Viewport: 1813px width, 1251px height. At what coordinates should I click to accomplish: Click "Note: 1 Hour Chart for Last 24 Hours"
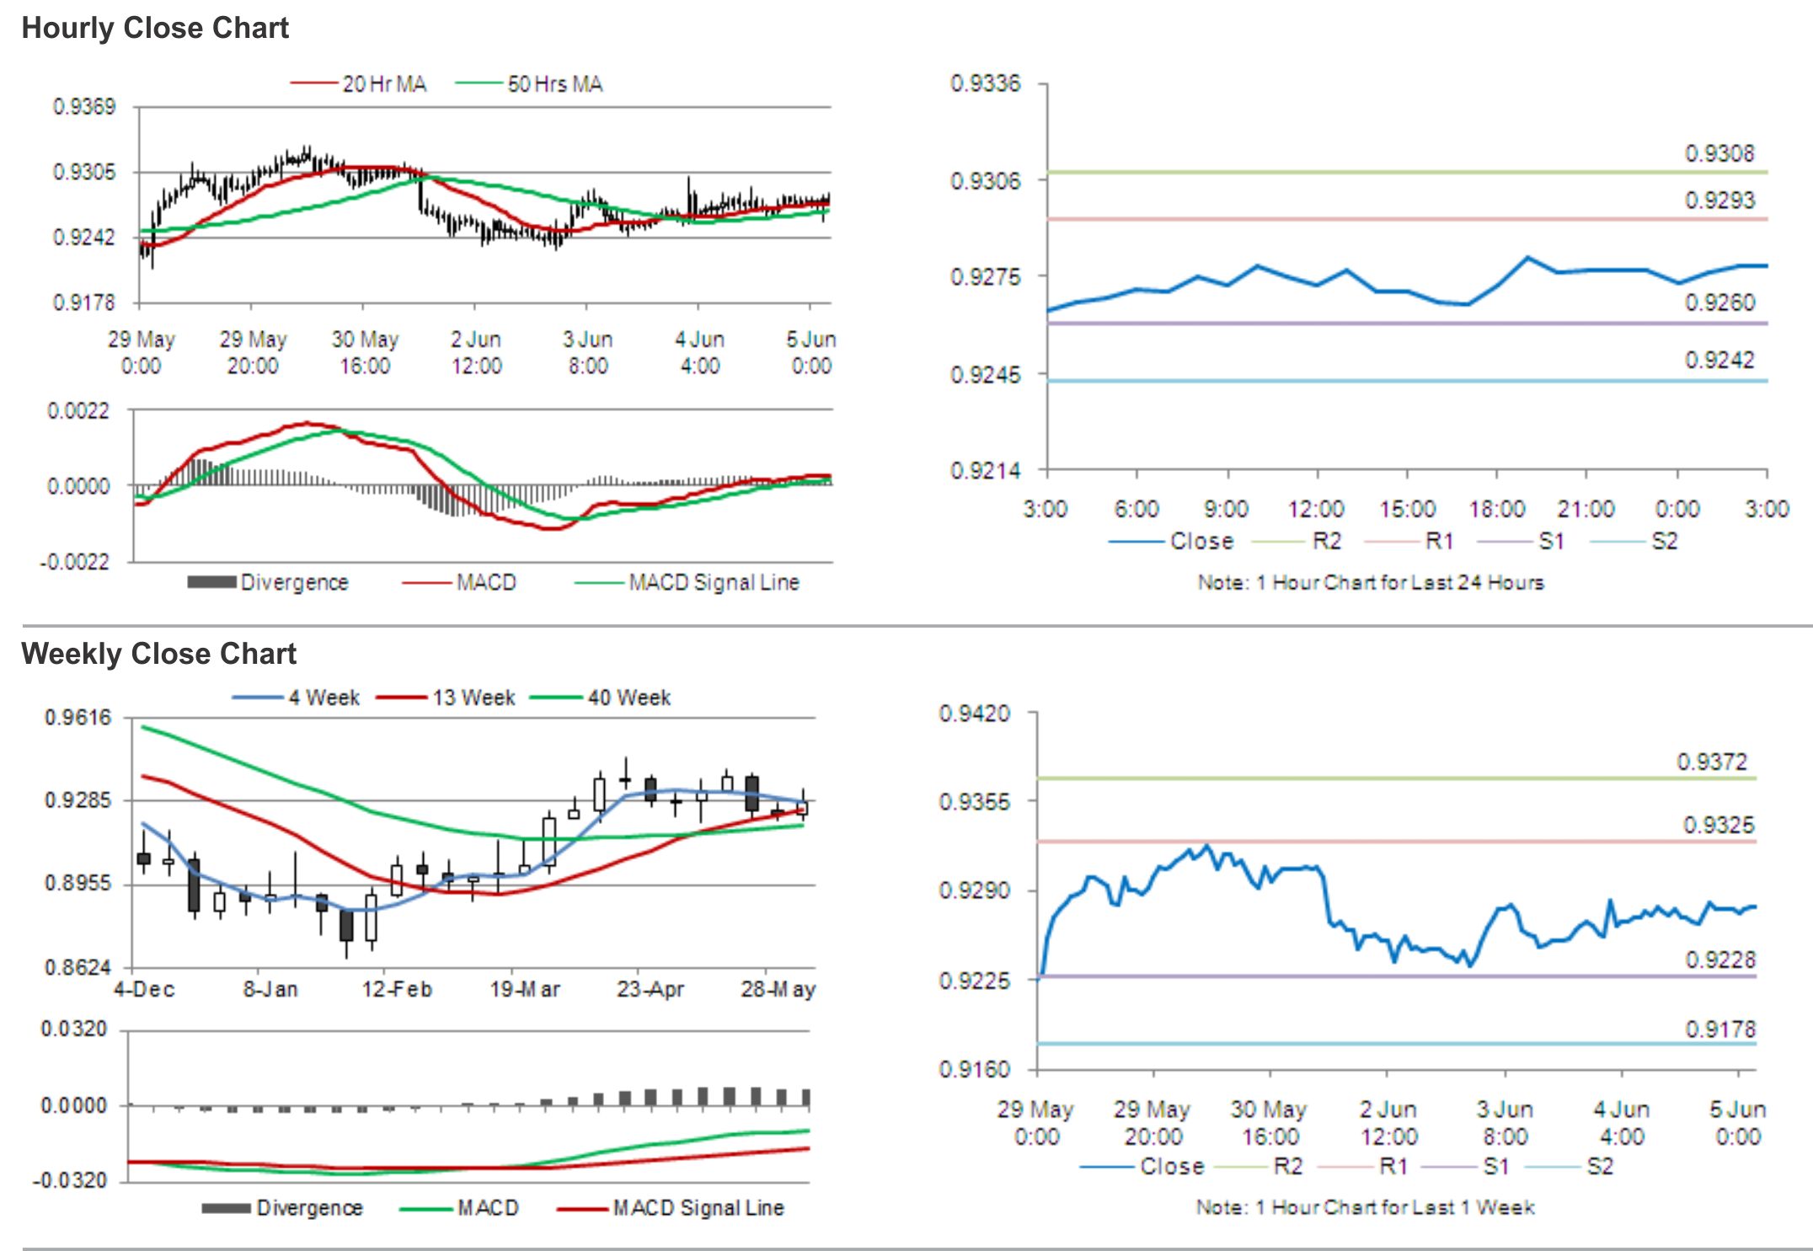click(1371, 582)
